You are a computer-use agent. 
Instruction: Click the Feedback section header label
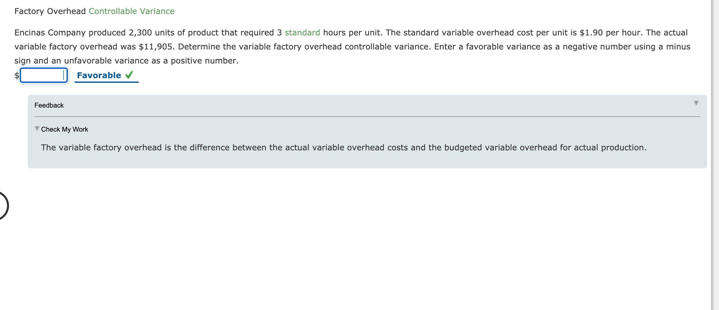click(x=49, y=105)
